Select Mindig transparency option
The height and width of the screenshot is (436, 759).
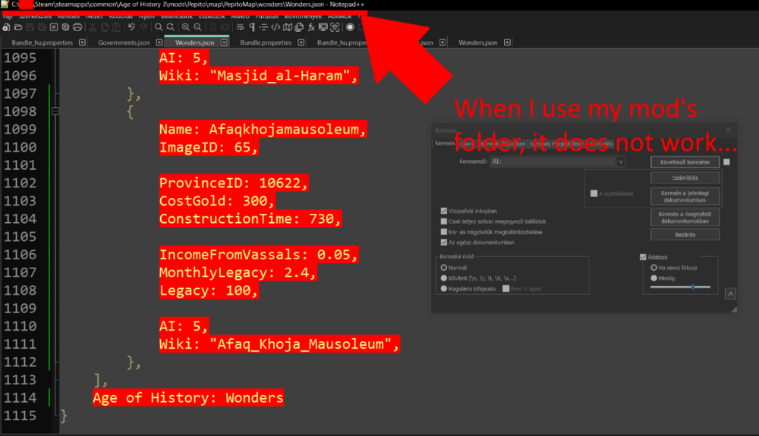click(x=654, y=278)
